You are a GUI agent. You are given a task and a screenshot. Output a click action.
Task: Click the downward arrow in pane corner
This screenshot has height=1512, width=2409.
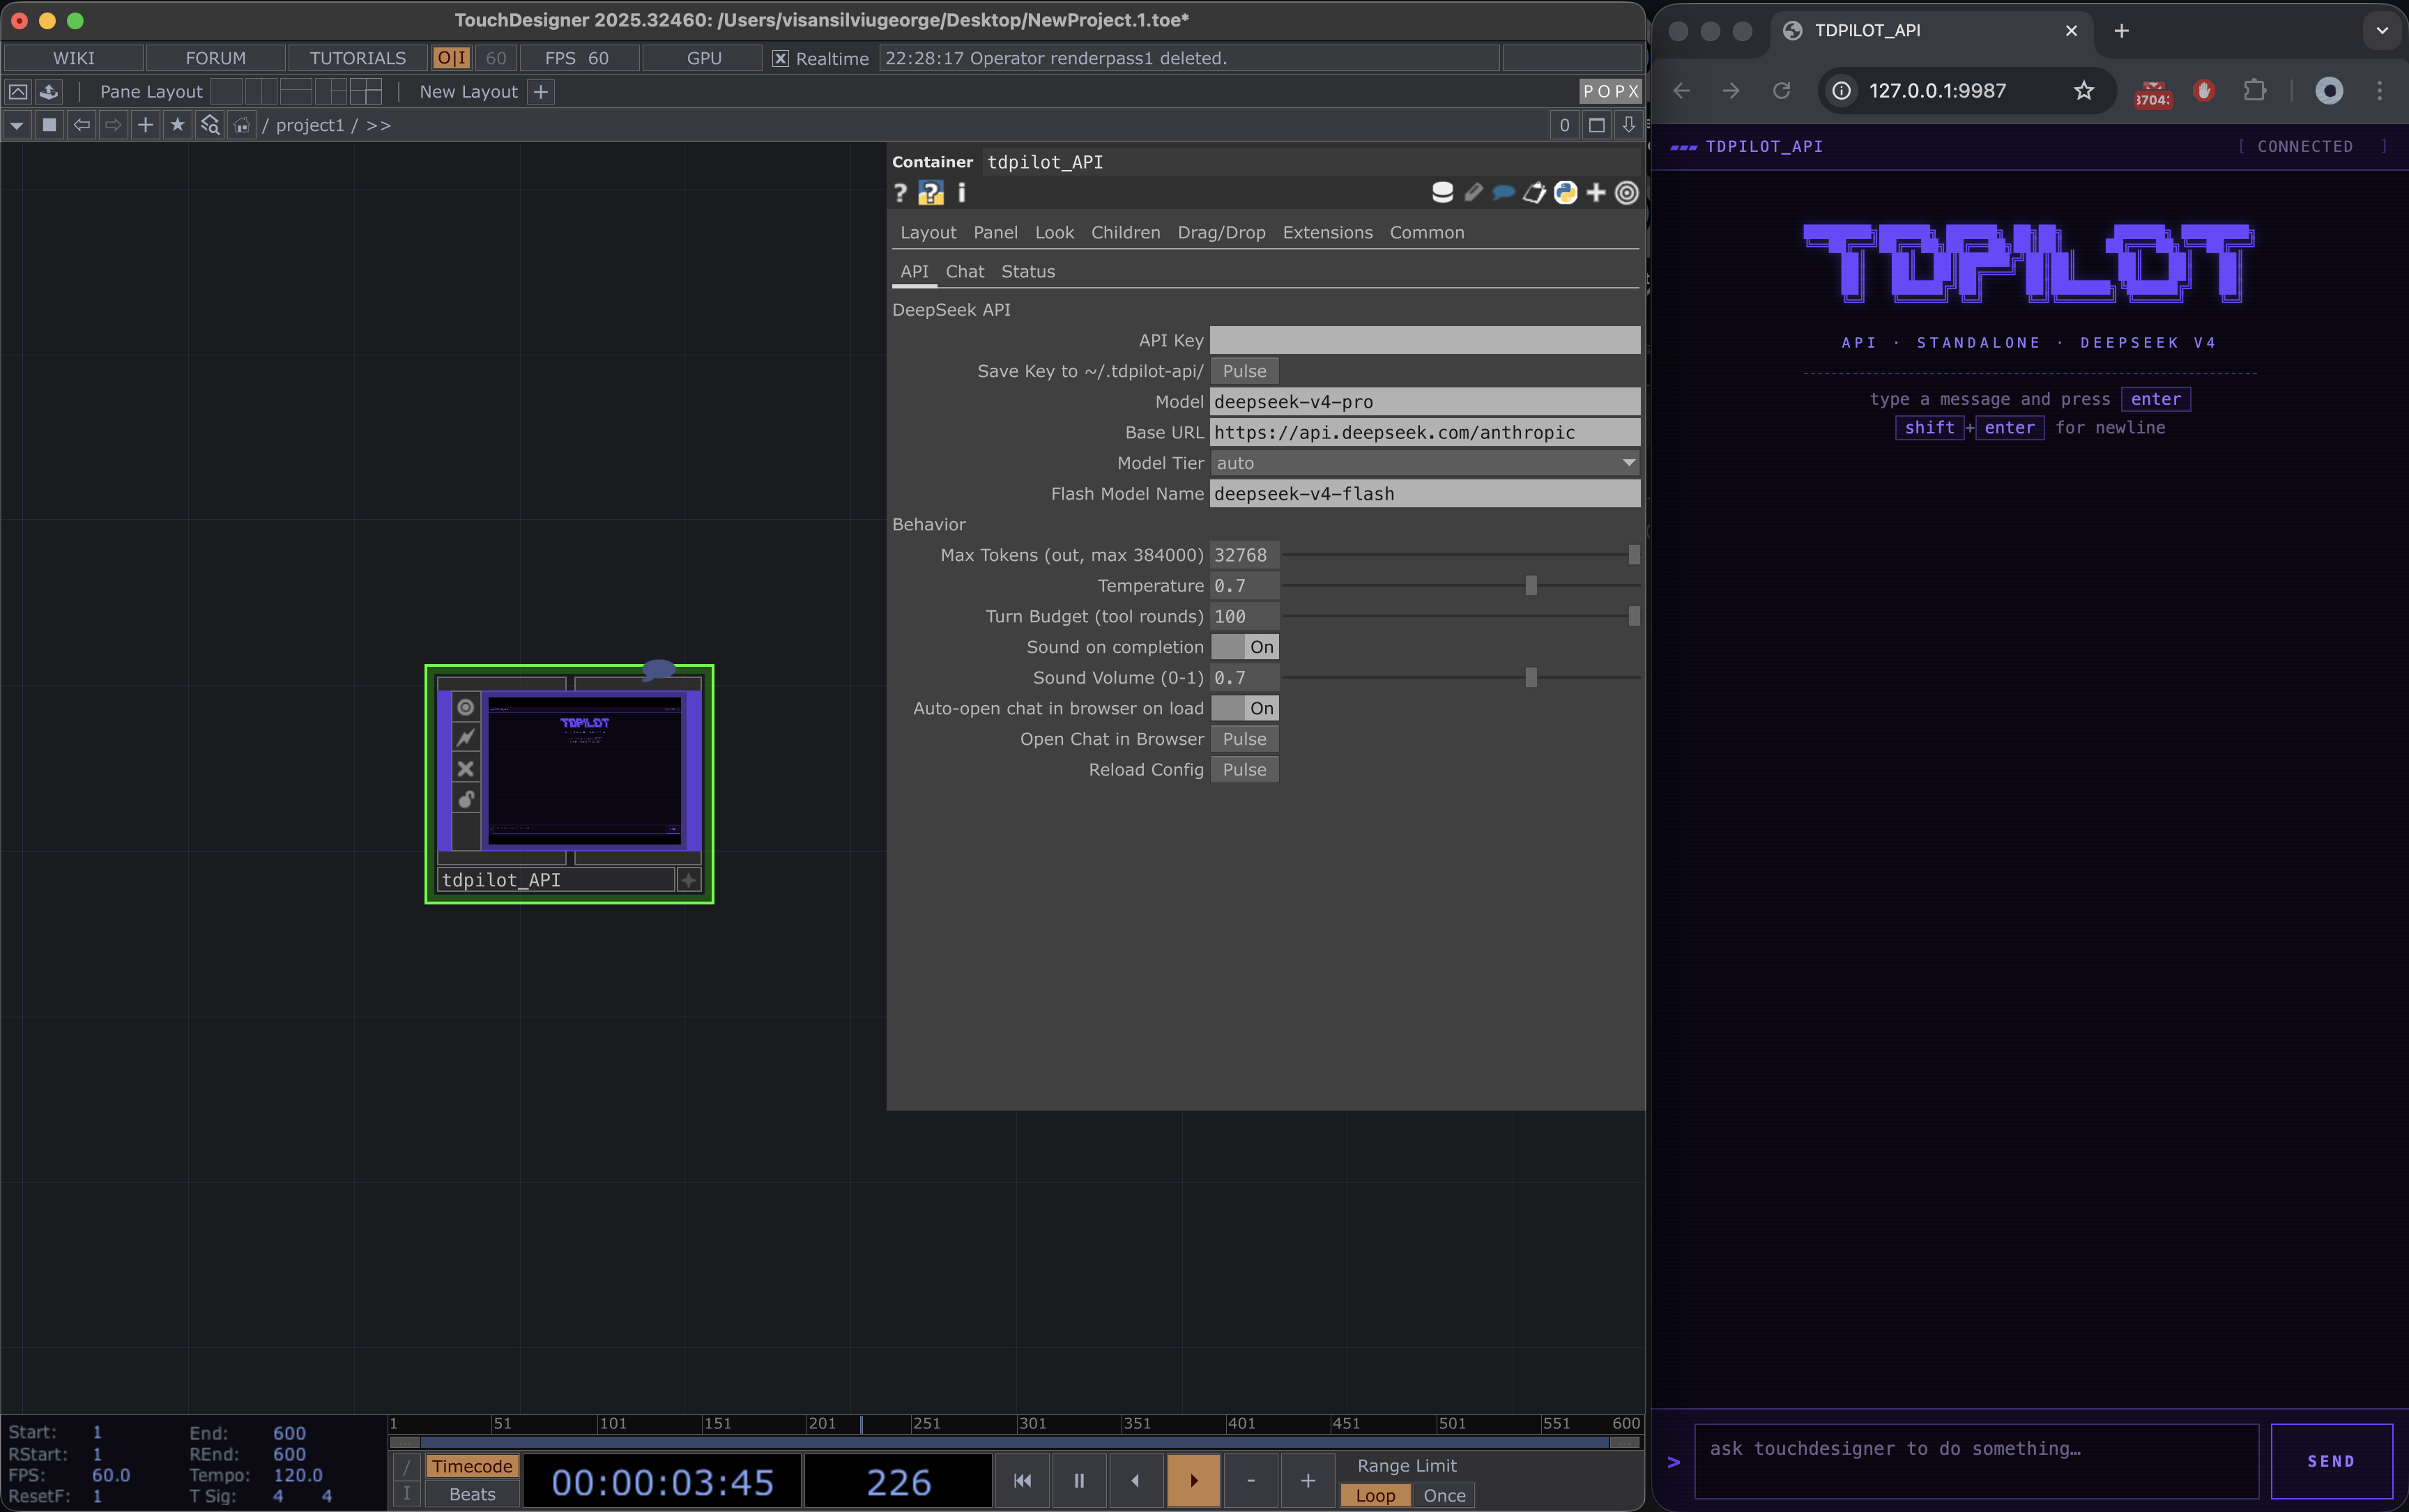tap(1629, 125)
